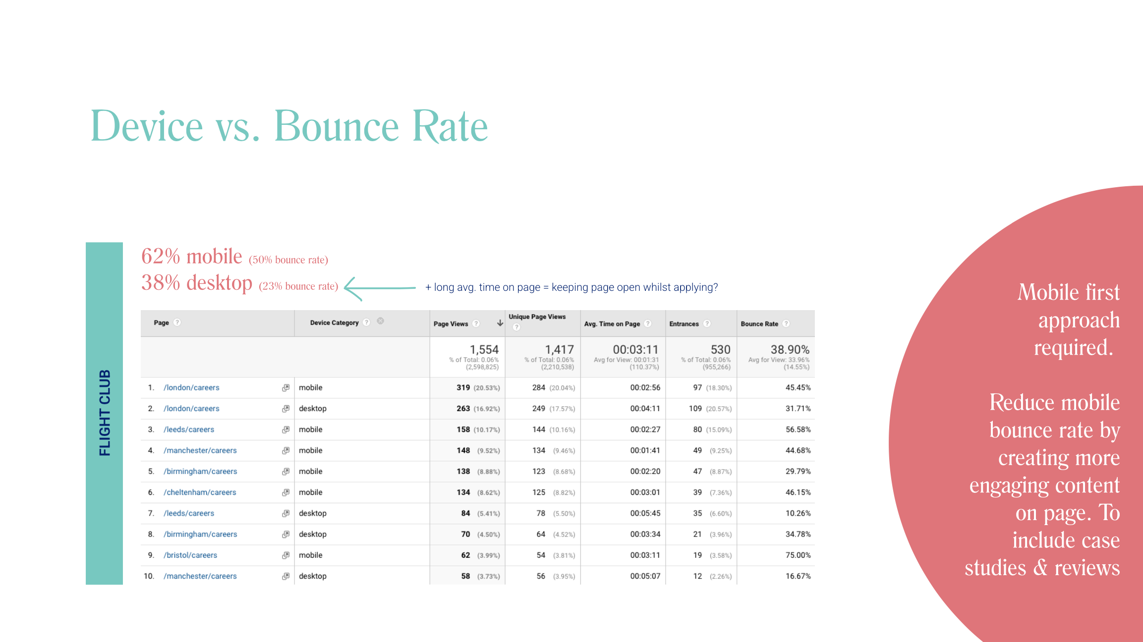The image size is (1143, 642).
Task: Click the open-page icon in row 4 /manchester/careers
Action: click(286, 451)
